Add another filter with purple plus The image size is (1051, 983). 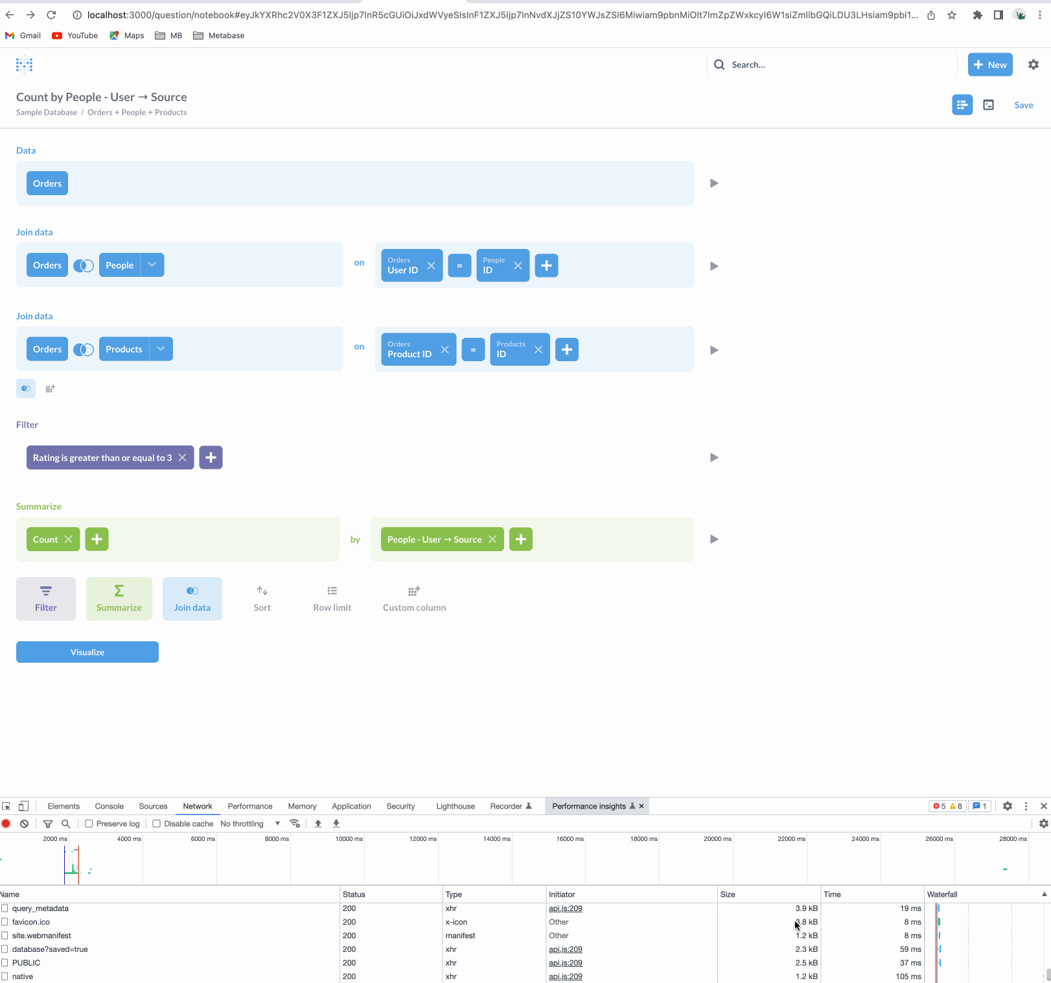[211, 458]
